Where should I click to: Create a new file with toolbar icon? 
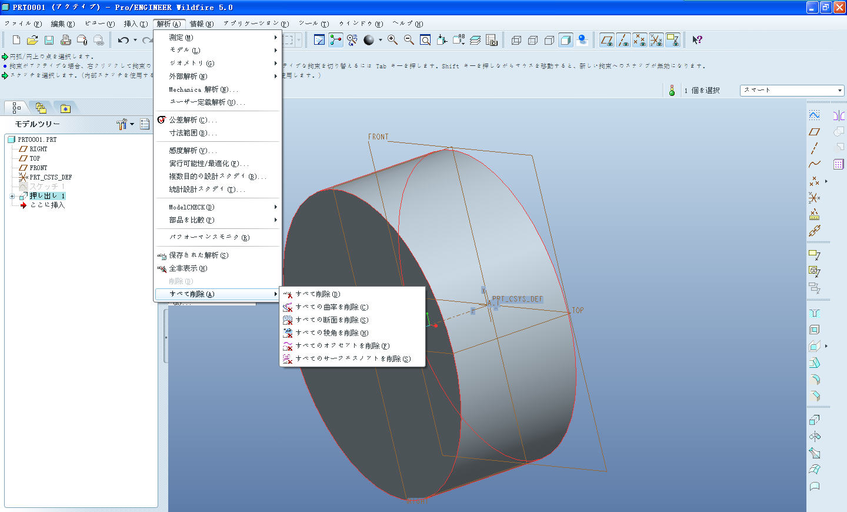tap(16, 40)
